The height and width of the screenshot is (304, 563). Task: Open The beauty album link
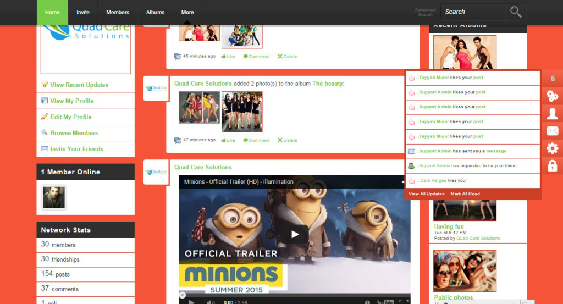328,84
